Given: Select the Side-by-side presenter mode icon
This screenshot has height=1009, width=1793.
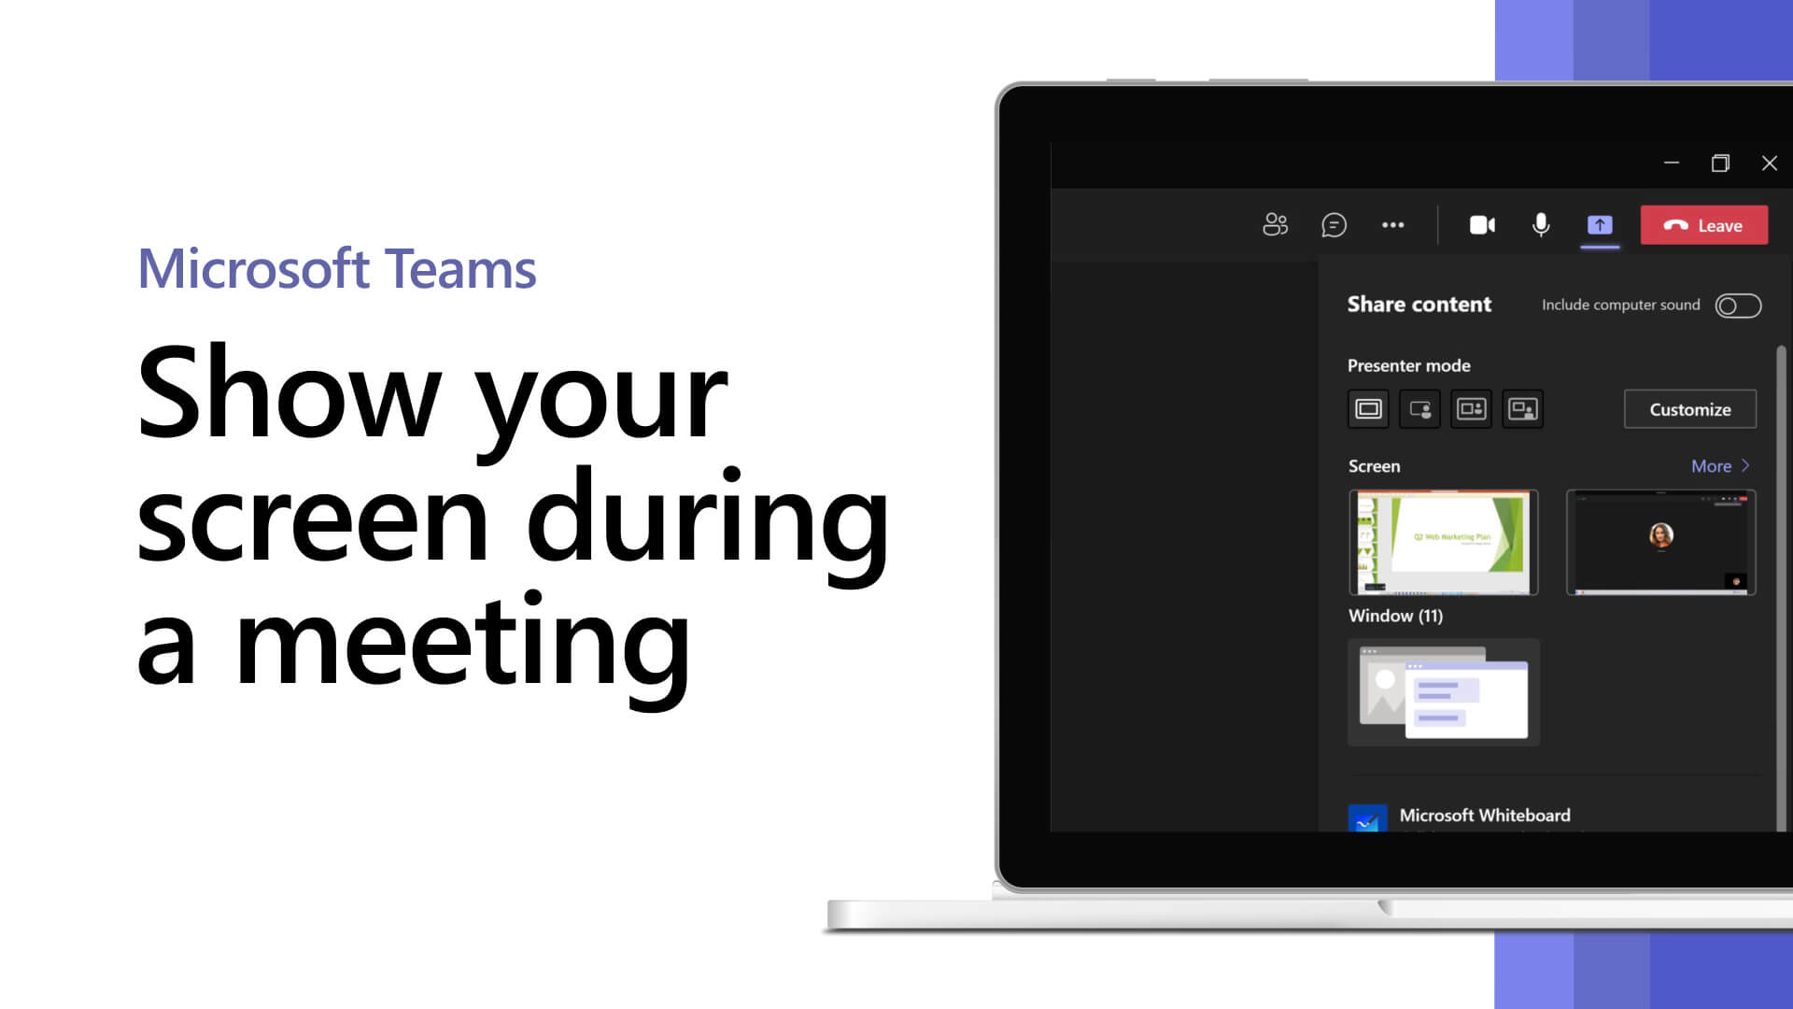Looking at the screenshot, I should [x=1472, y=407].
